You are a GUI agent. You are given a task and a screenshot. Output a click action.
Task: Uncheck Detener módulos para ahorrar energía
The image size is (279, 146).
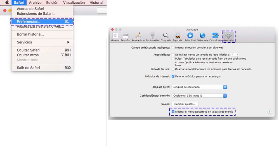point(173,76)
